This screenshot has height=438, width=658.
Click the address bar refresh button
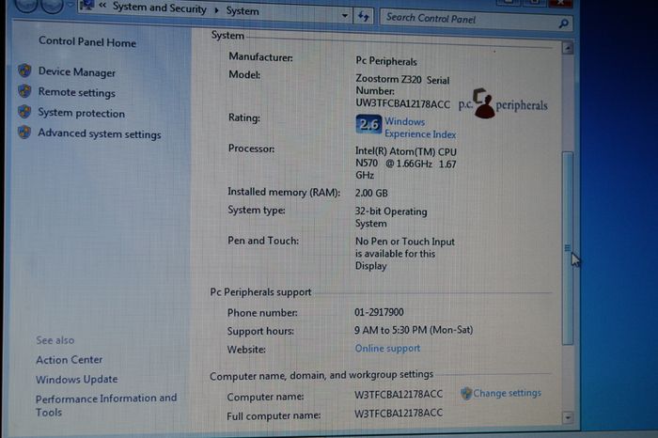363,17
